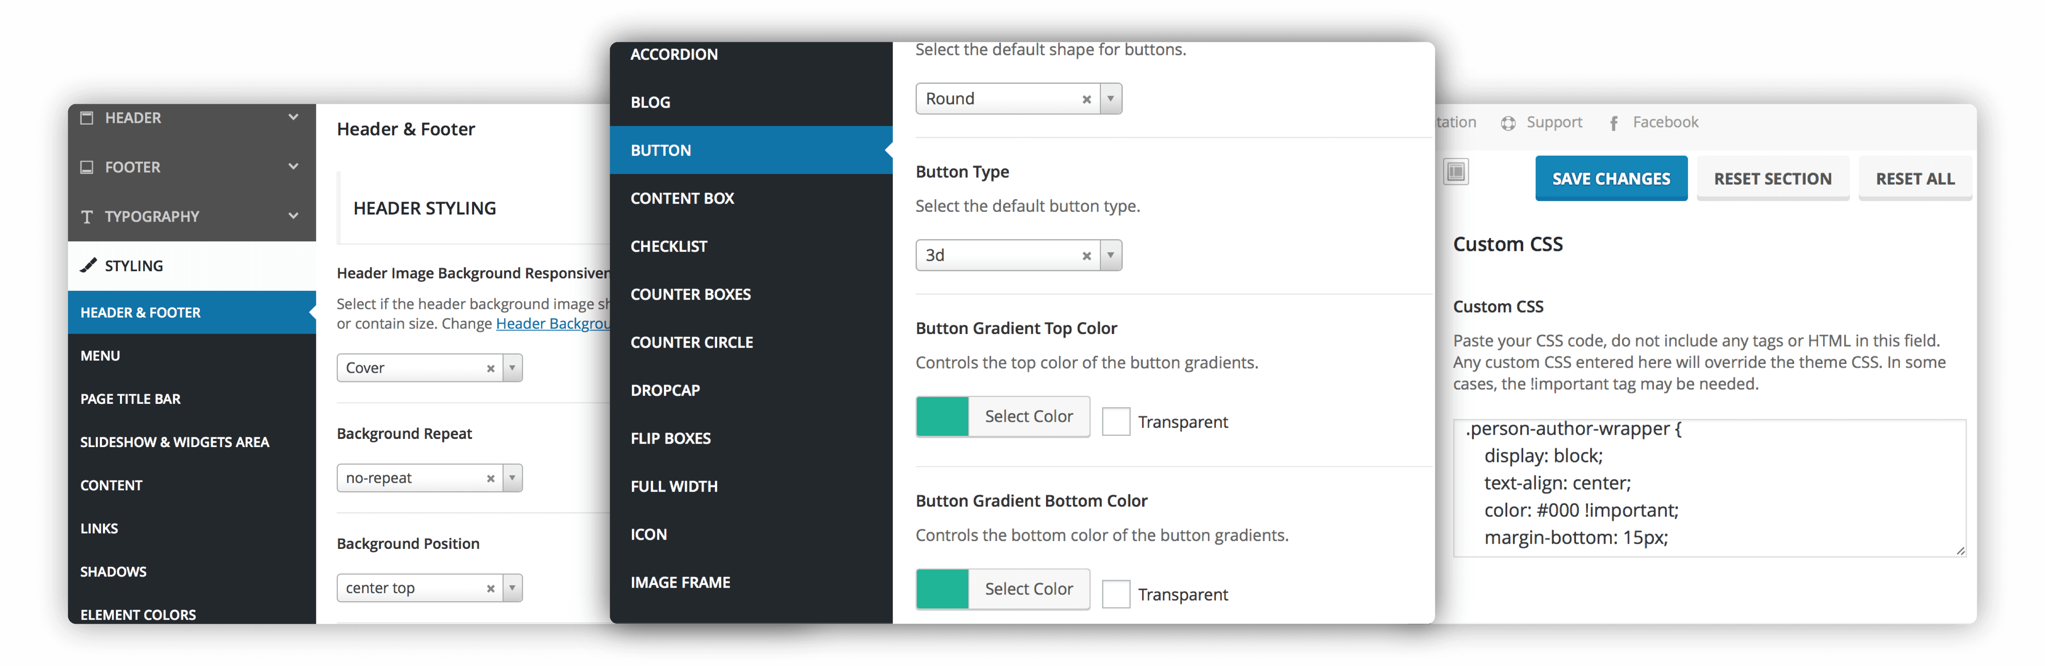Click the Gradient Bottom Color green swatch
The width and height of the screenshot is (2045, 666).
pyautogui.click(x=942, y=589)
